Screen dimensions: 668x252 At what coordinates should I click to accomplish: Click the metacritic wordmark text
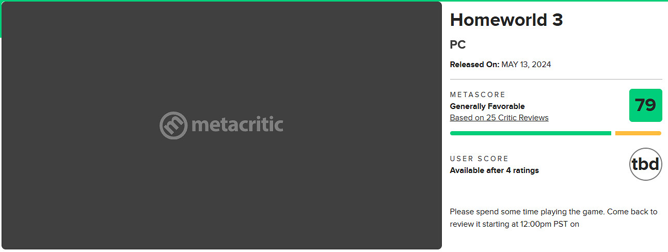pyautogui.click(x=237, y=125)
